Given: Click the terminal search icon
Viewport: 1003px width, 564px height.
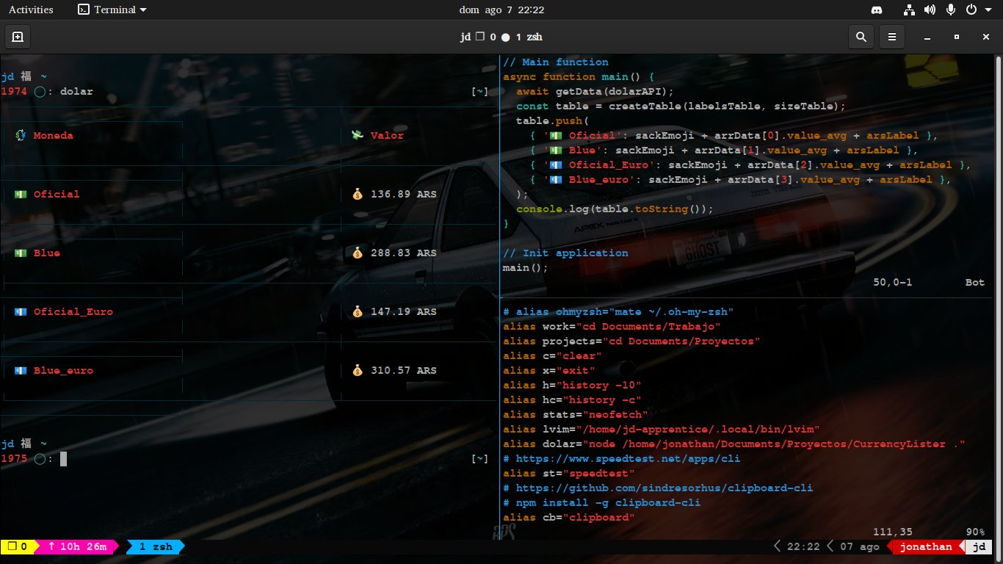Looking at the screenshot, I should pos(861,36).
